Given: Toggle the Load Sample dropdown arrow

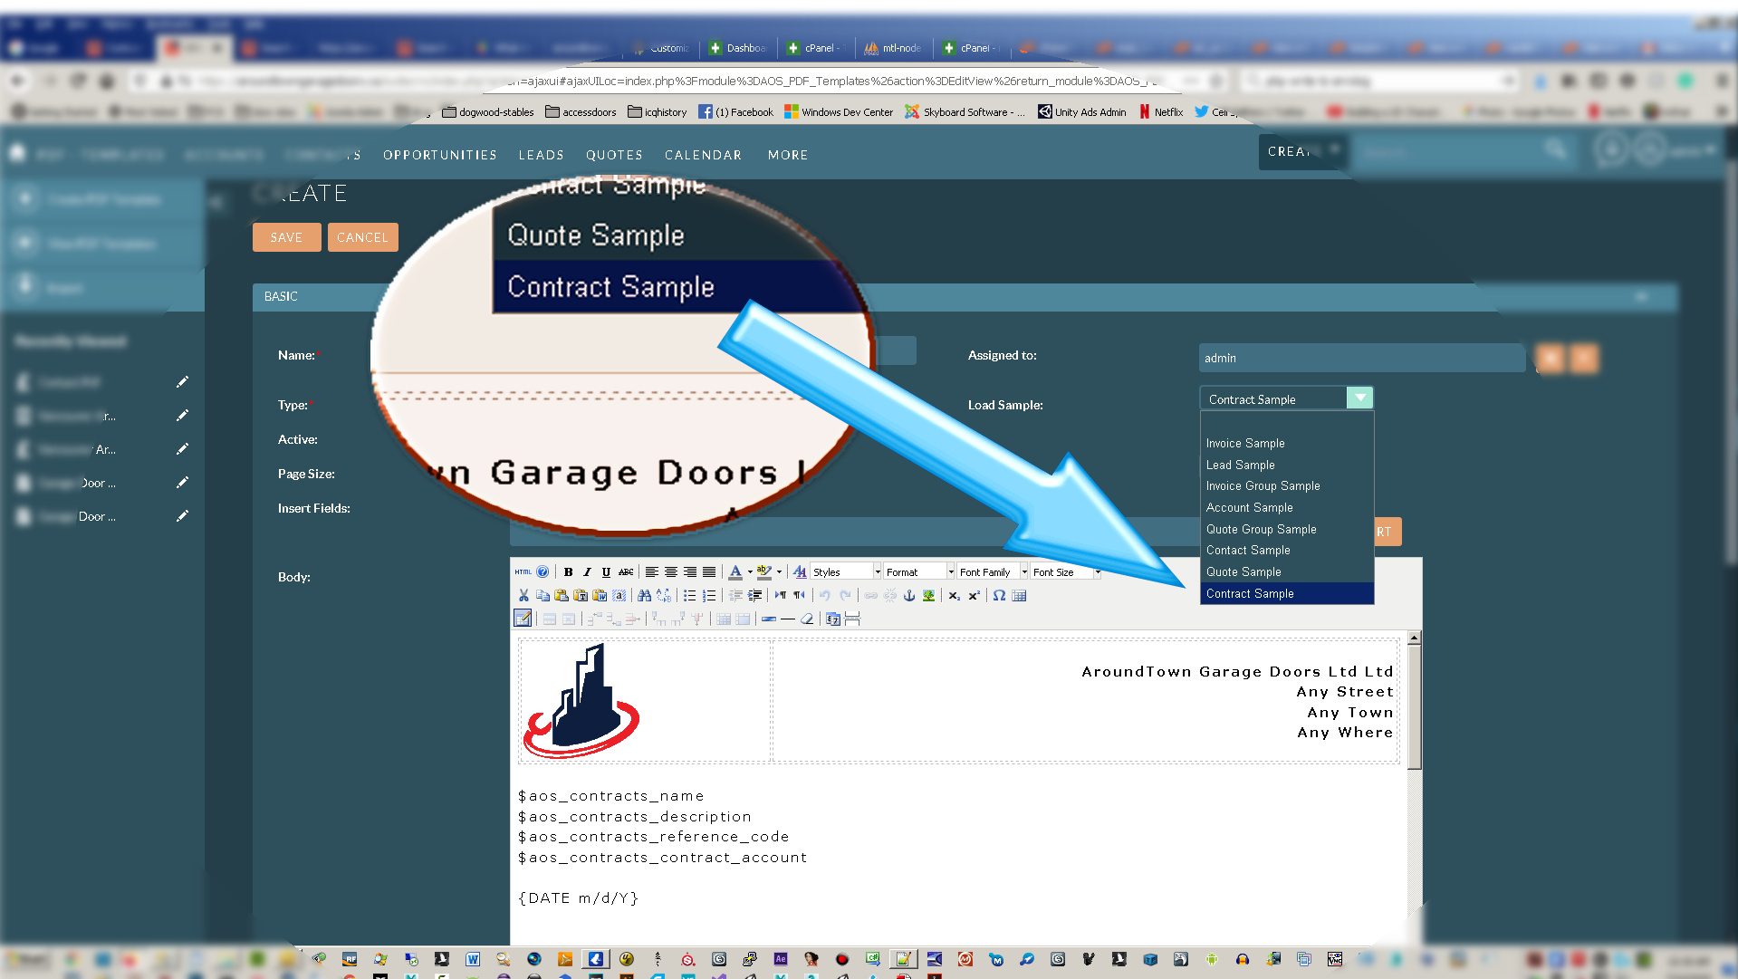Looking at the screenshot, I should click(x=1360, y=398).
